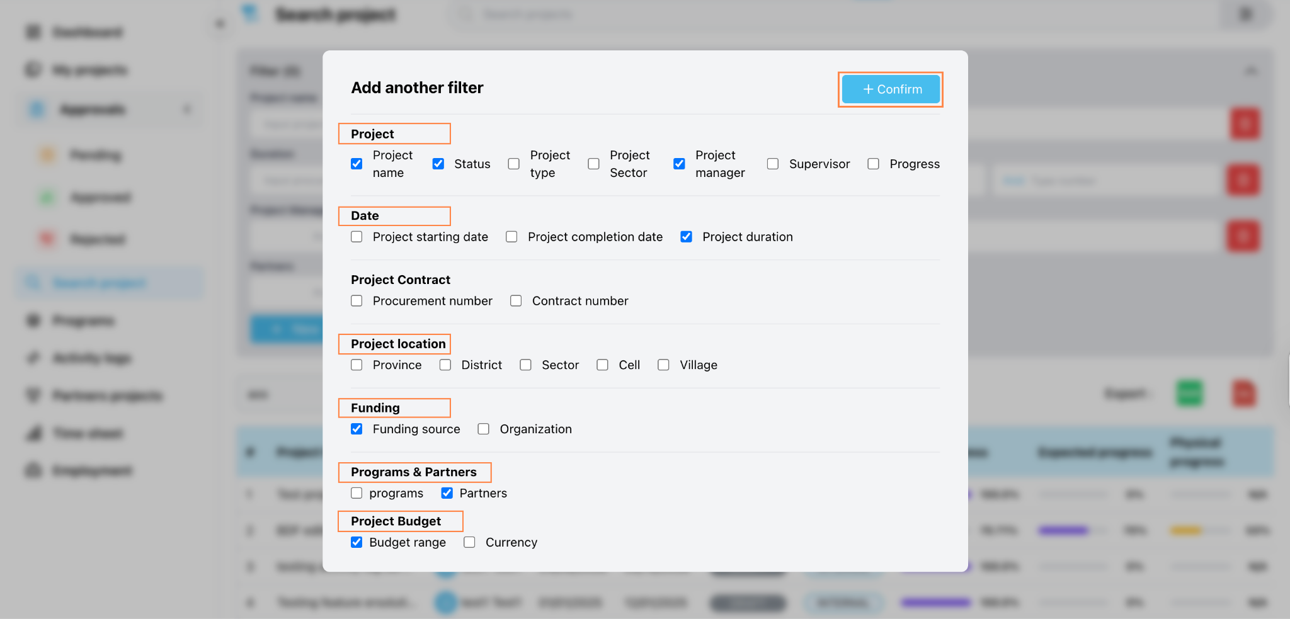Uncheck the Project manager checkbox
The width and height of the screenshot is (1290, 619).
pyautogui.click(x=679, y=164)
